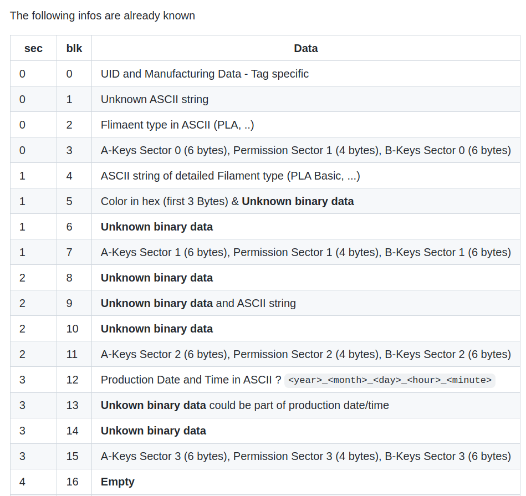Screen dimensions: 526x496
Task: Click the "sec" column header
Action: [33, 48]
